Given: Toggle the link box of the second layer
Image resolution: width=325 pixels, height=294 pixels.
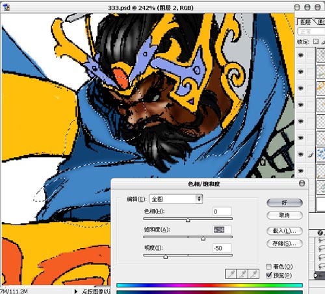Looking at the screenshot, I should (x=310, y=72).
